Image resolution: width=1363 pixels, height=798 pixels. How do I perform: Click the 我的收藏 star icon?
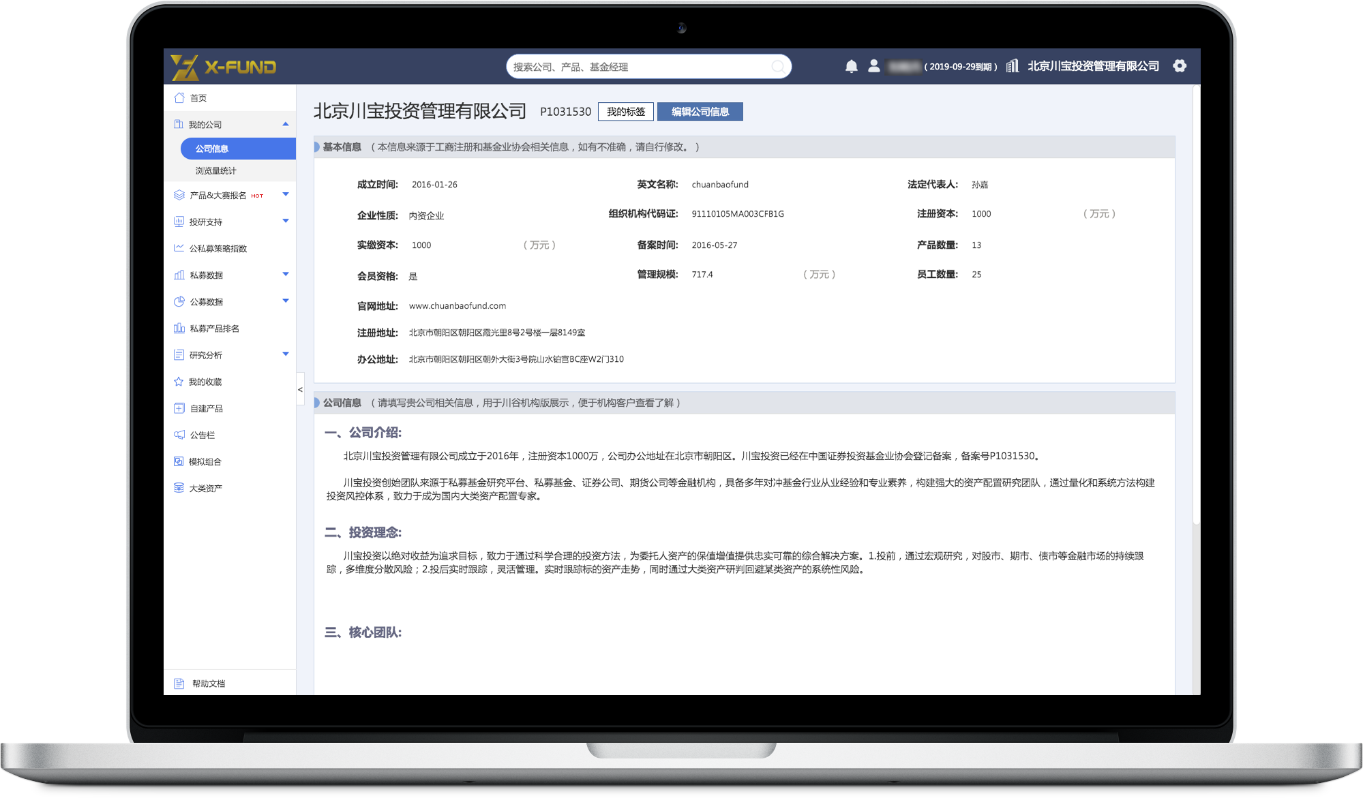179,382
